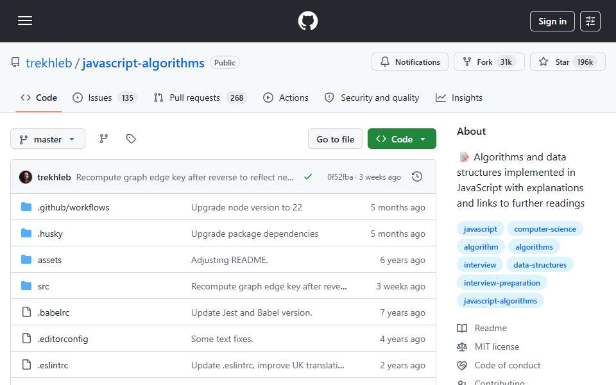Click the Readme book icon
This screenshot has height=385, width=616.
(462, 328)
